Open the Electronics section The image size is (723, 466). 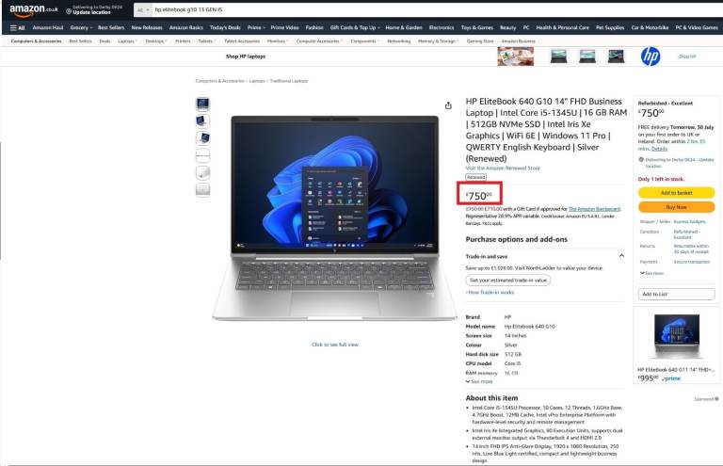point(442,27)
